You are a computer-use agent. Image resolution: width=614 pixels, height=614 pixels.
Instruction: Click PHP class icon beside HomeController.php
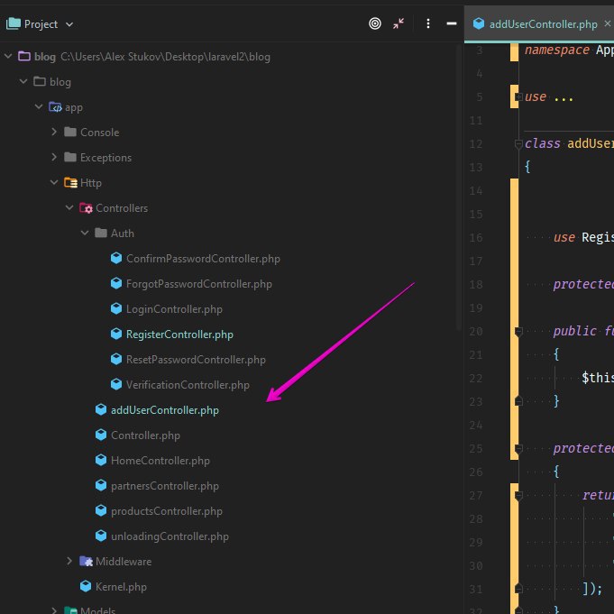(101, 460)
